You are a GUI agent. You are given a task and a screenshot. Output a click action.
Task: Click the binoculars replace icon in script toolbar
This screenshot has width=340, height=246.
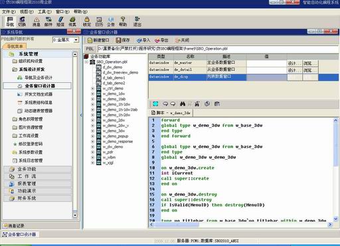tap(197, 103)
